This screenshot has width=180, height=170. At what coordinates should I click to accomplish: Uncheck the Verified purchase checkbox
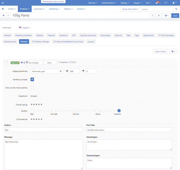click(32, 79)
